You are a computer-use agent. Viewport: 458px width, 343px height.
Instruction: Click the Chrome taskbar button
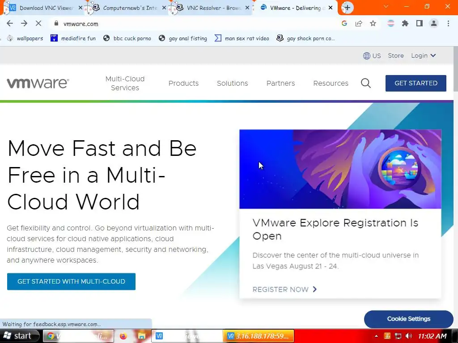78,336
